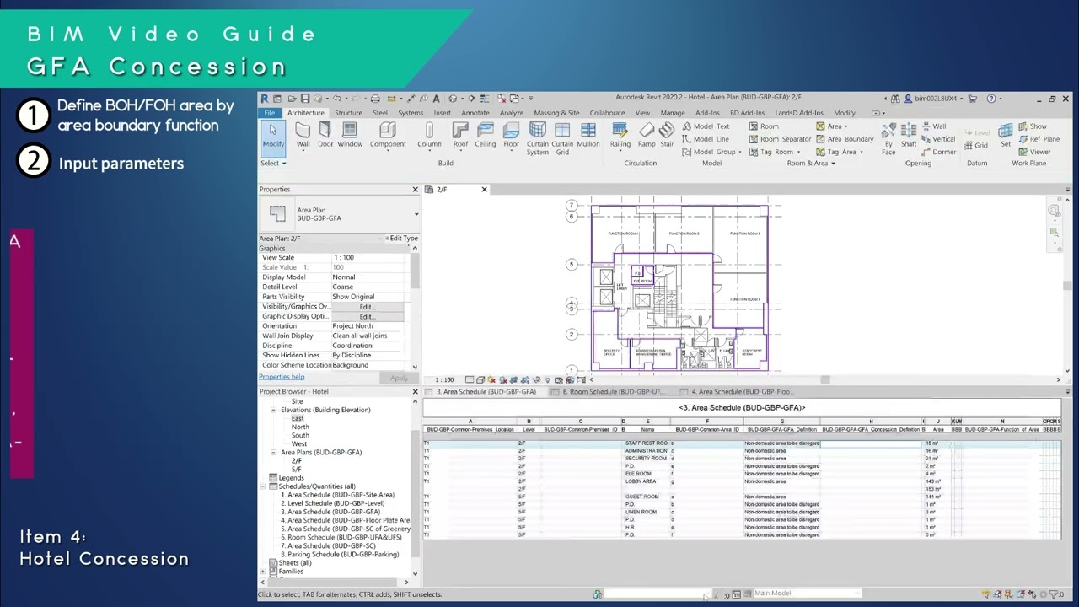The width and height of the screenshot is (1079, 607).
Task: Select the Model Text tool
Action: 705,126
